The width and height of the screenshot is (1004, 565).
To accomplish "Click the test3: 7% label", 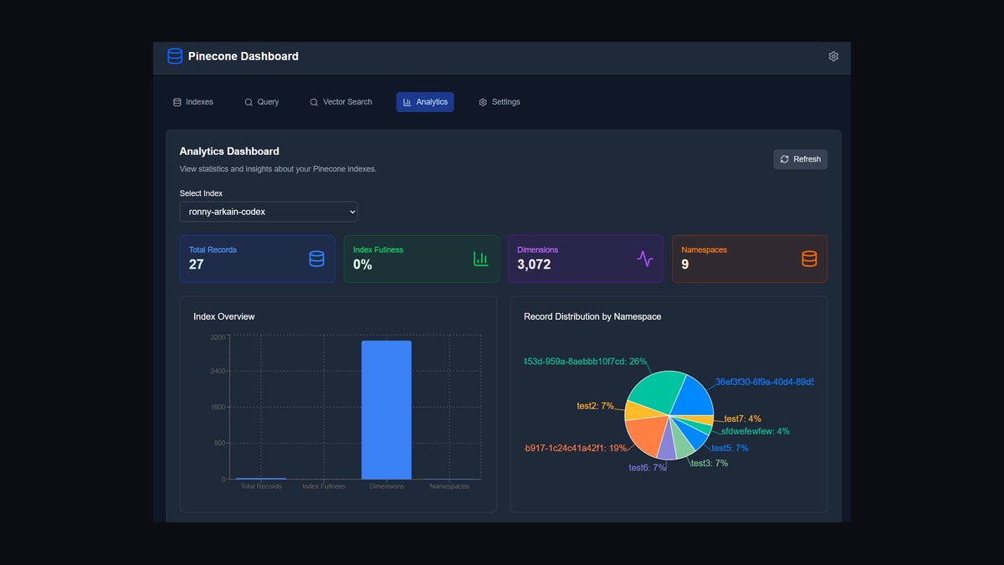I will click(x=709, y=464).
